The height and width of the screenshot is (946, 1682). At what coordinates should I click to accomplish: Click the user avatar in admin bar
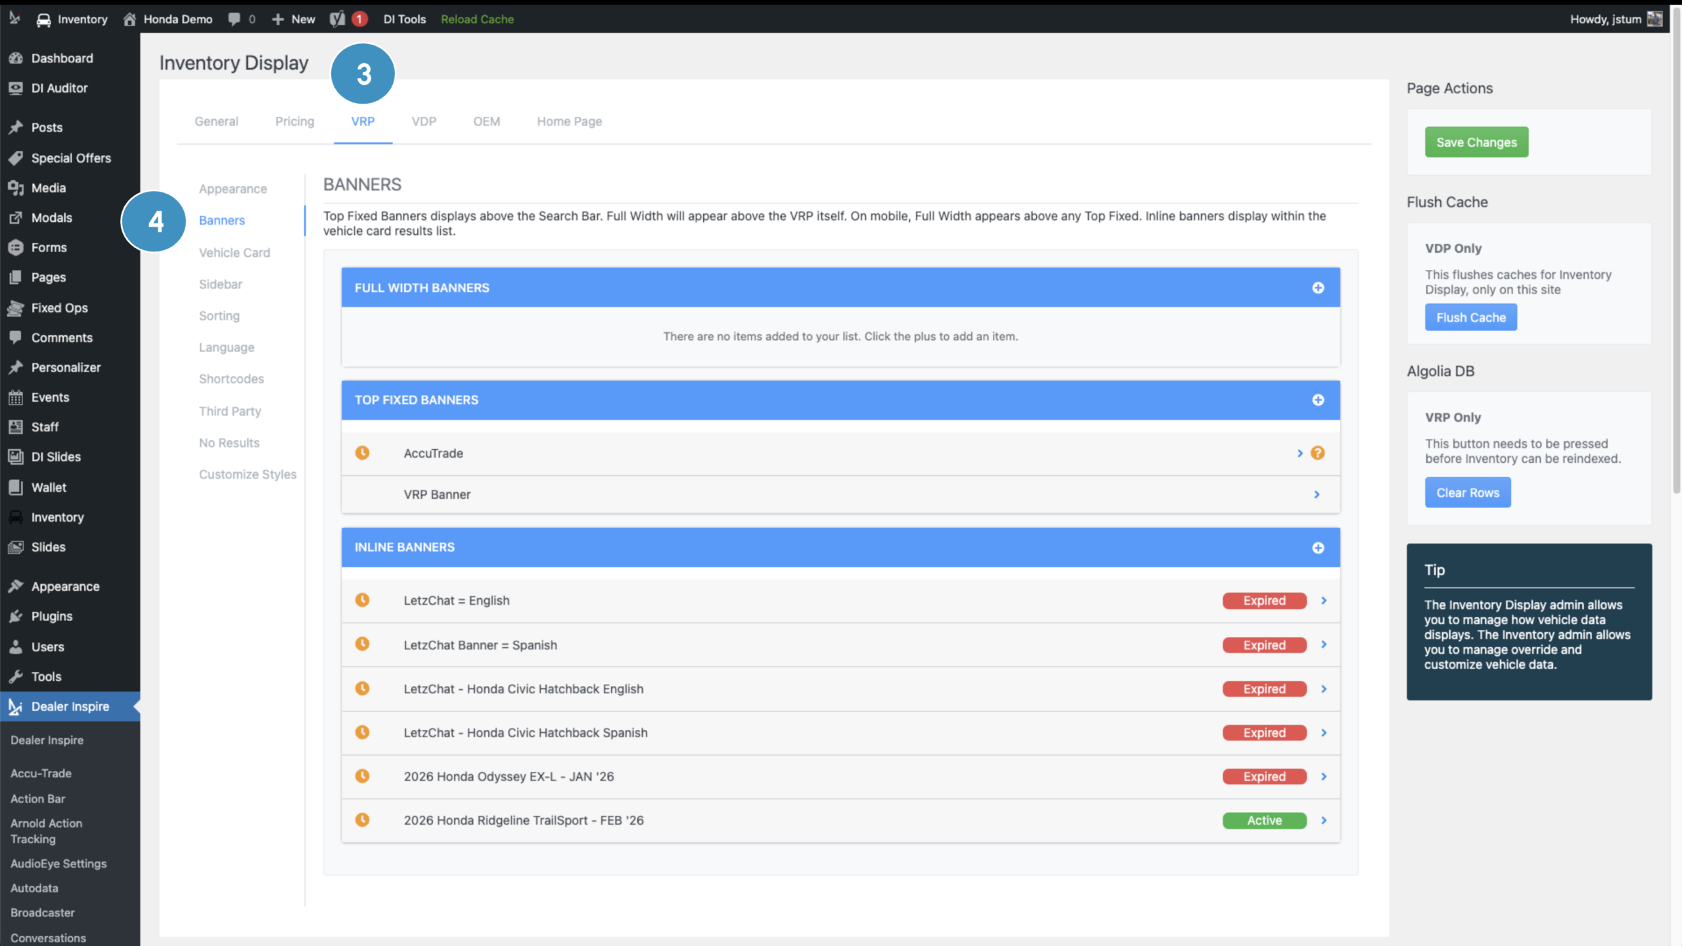(x=1654, y=19)
